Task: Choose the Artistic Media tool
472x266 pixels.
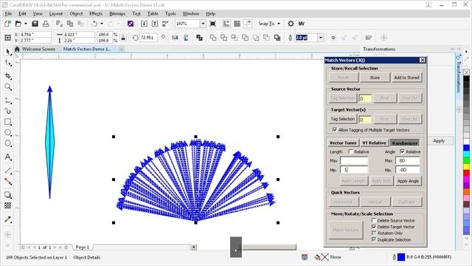Action: pyautogui.click(x=8, y=111)
